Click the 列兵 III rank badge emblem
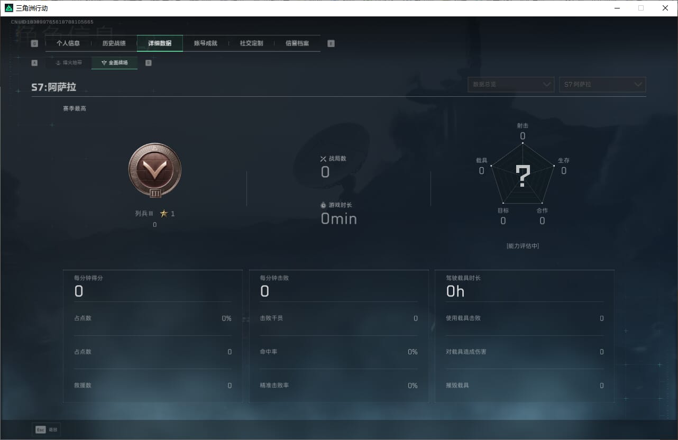 point(155,170)
